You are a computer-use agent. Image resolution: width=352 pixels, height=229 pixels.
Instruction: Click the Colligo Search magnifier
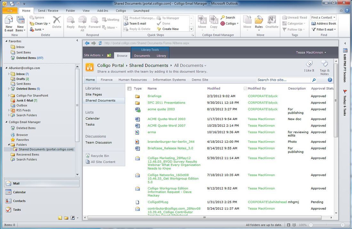pyautogui.click(x=222, y=17)
